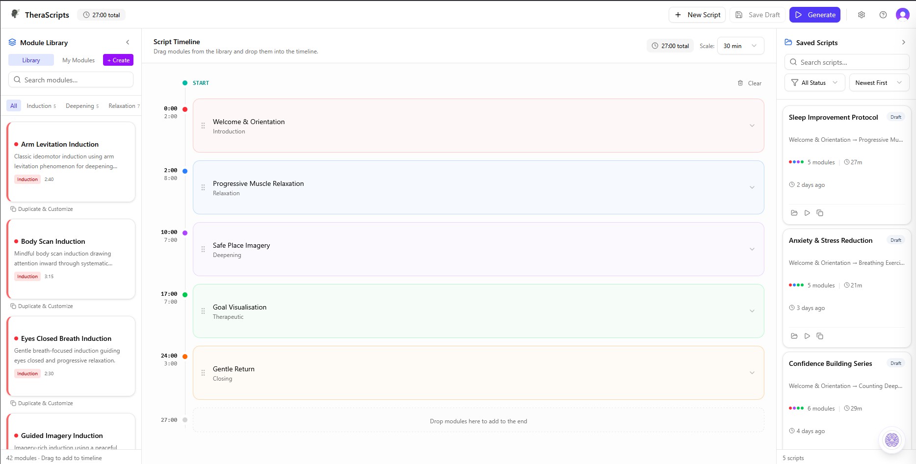Open application settings gear
This screenshot has height=464, width=916.
[861, 15]
